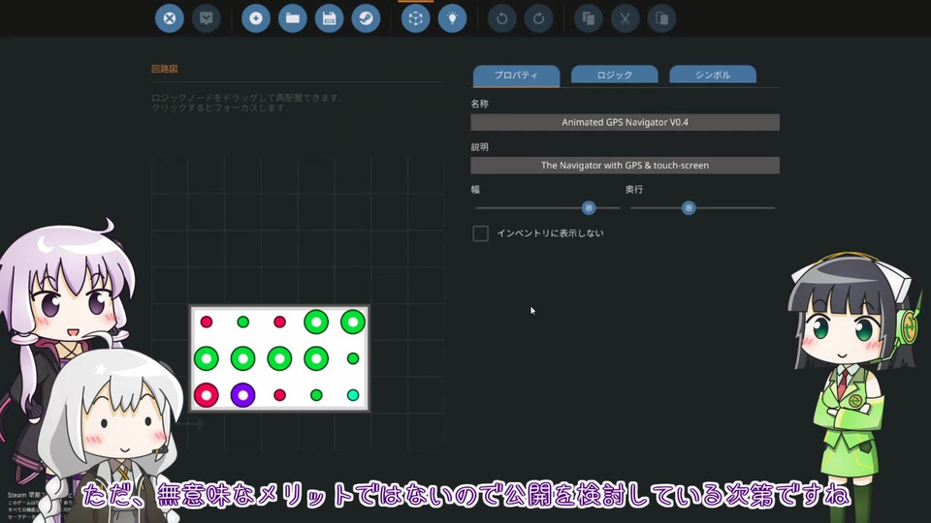Select the large red node in the bottom row
The height and width of the screenshot is (523, 931).
[x=206, y=395]
